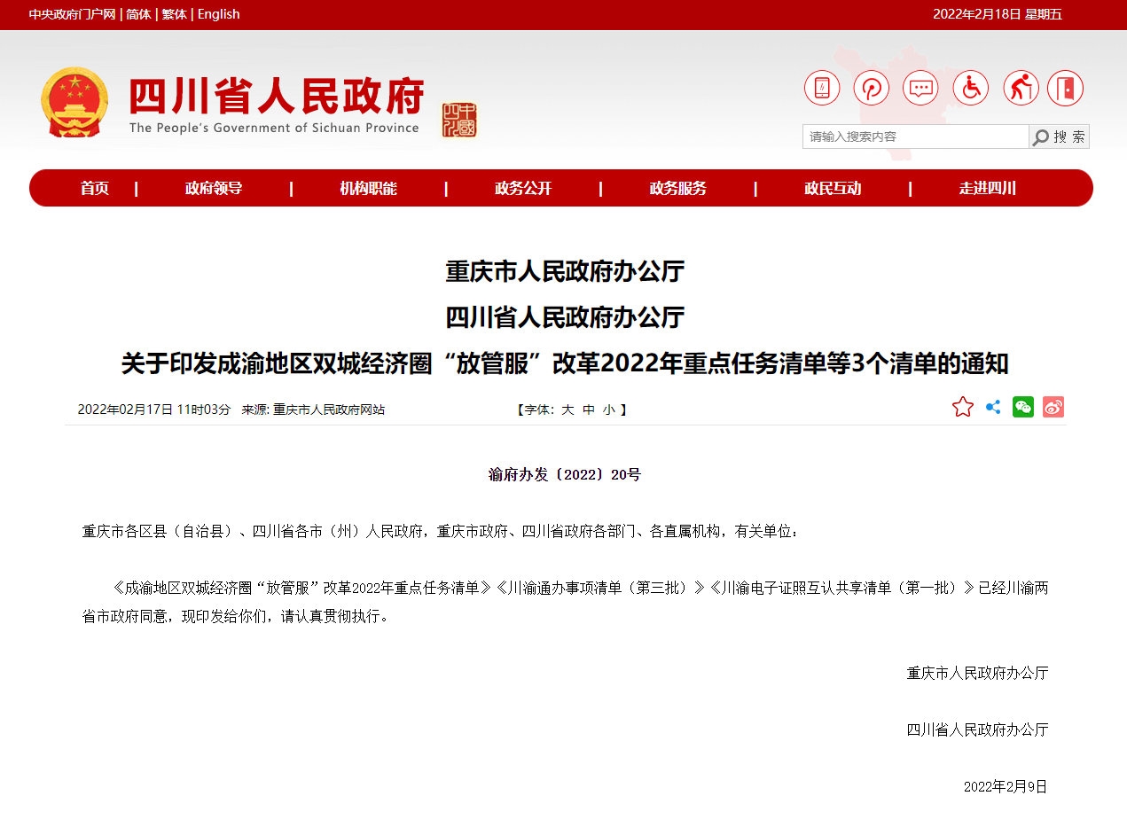Viewport: 1127px width, 827px height.
Task: Open the elderly-friendly mode icon
Action: (x=1021, y=88)
